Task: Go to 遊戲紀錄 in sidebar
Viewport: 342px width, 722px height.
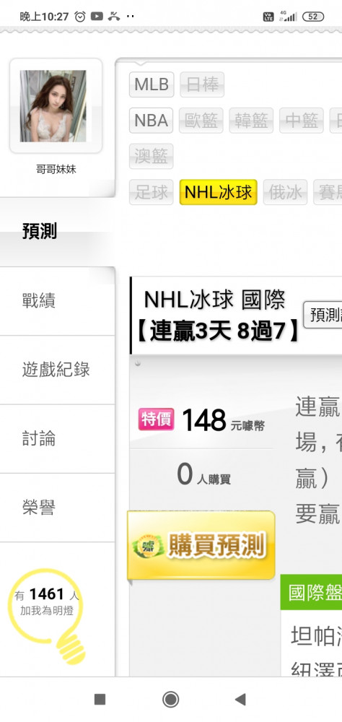Action: point(57,370)
